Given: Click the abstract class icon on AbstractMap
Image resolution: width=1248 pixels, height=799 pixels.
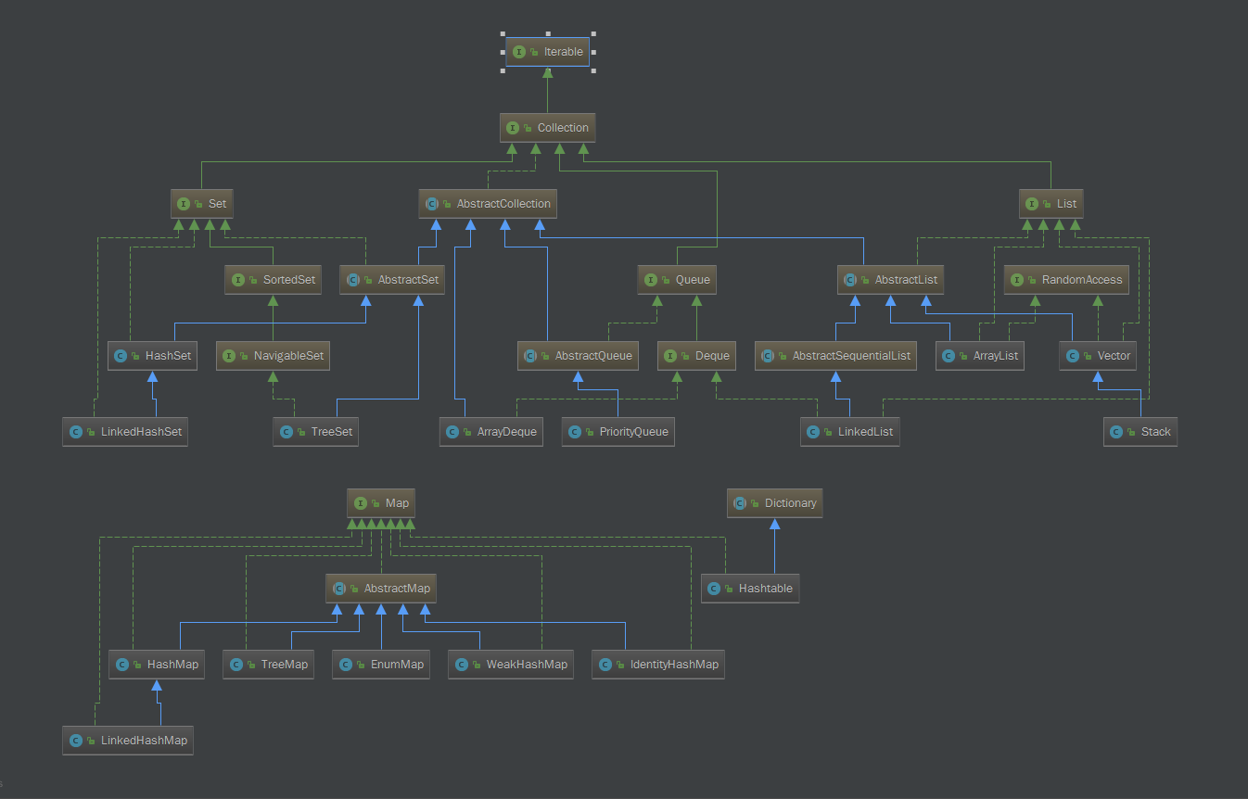Looking at the screenshot, I should point(339,589).
